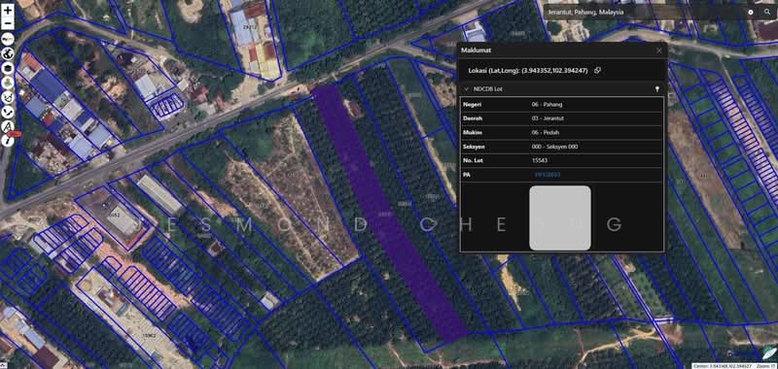This screenshot has height=369, width=778.
Task: Select the line drawing tool icon
Action: point(8,112)
